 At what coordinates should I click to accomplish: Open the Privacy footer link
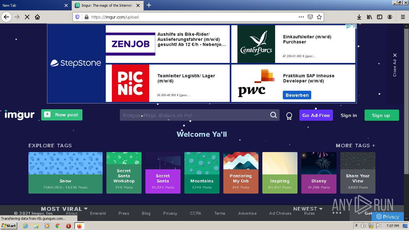pos(170,213)
